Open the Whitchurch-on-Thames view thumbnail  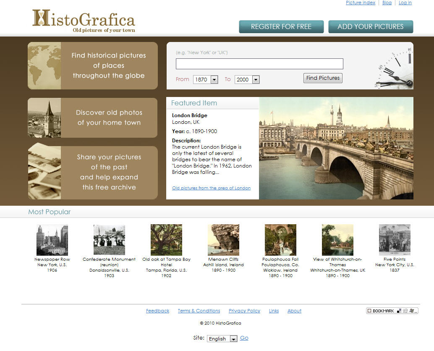338,240
